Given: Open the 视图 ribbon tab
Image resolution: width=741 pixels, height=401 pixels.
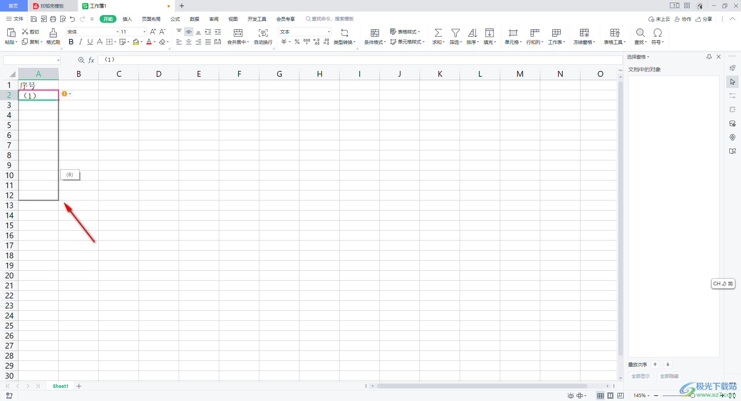Looking at the screenshot, I should tap(233, 19).
